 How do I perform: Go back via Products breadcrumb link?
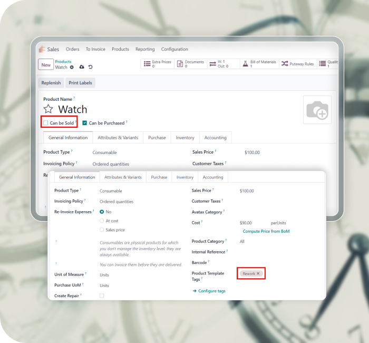click(x=63, y=62)
